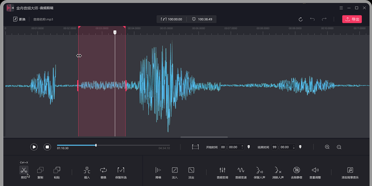The width and height of the screenshot is (372, 186).
Task: Open the Remove Vocals (消除人声) tool
Action: [277, 170]
